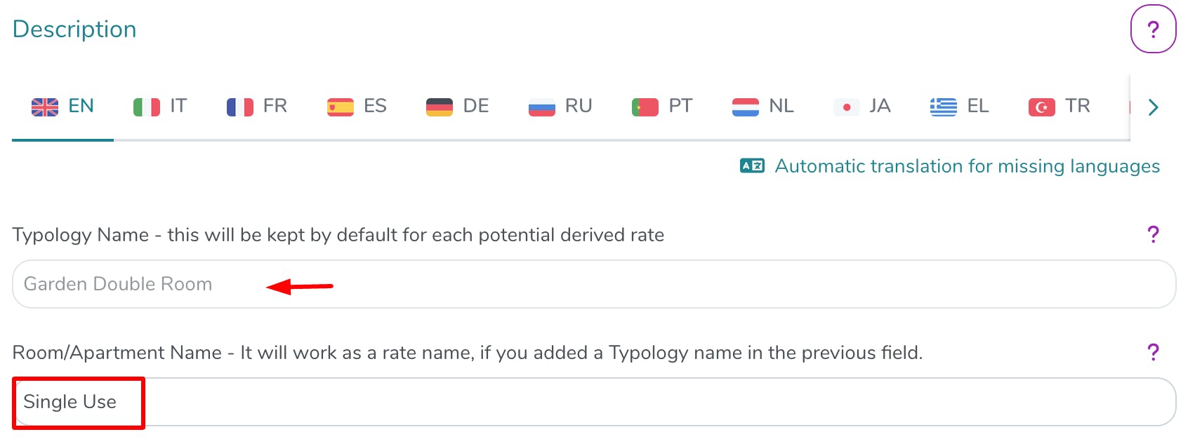Viewport: 1195px width, 446px height.
Task: Open help for Room/Apartment Name field
Action: (1153, 352)
